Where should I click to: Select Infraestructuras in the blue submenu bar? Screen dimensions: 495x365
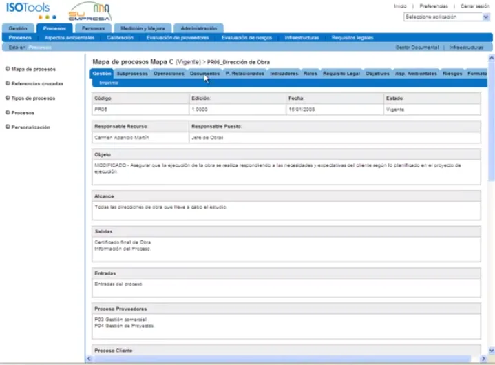(x=302, y=38)
